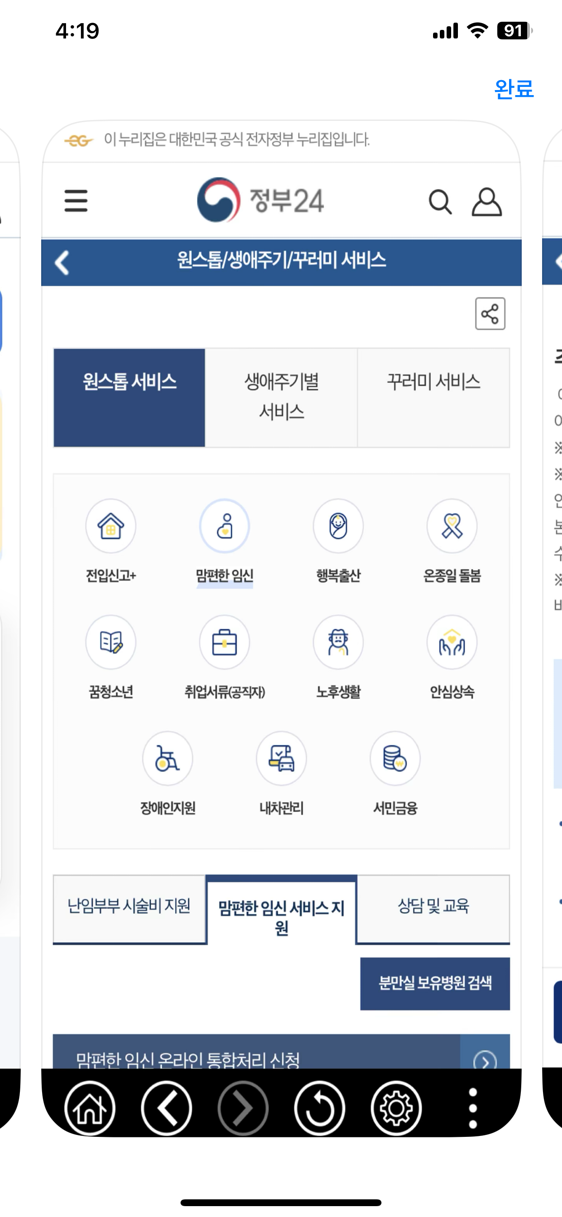The width and height of the screenshot is (562, 1217).
Task: Click the 원스톱/생애주기/꾸러미 서비스 header title
Action: tap(281, 261)
